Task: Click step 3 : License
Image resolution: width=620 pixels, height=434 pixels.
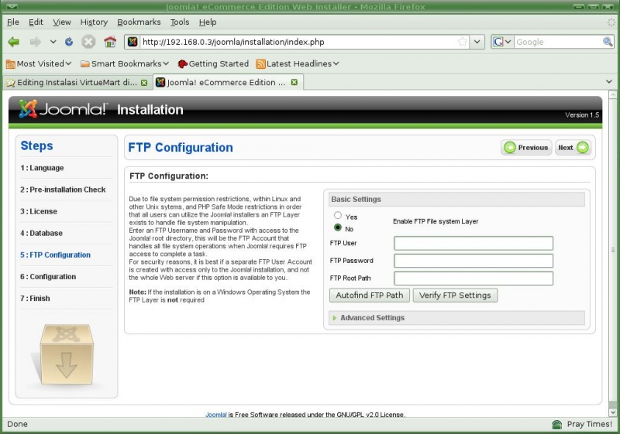Action: pyautogui.click(x=39, y=211)
